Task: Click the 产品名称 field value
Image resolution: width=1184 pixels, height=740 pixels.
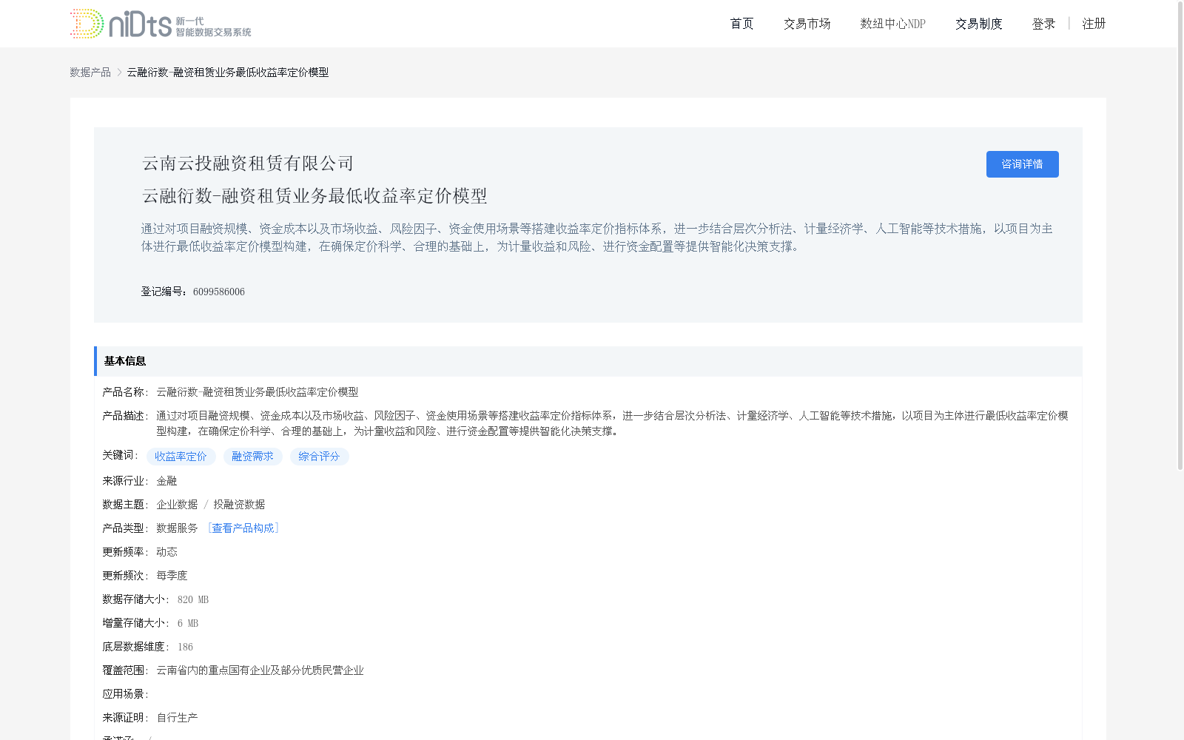Action: click(257, 391)
